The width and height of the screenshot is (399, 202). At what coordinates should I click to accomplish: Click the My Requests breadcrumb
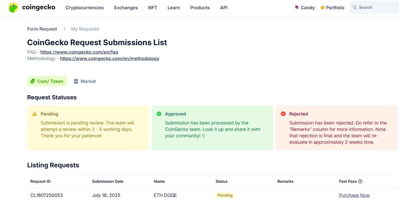click(x=85, y=29)
